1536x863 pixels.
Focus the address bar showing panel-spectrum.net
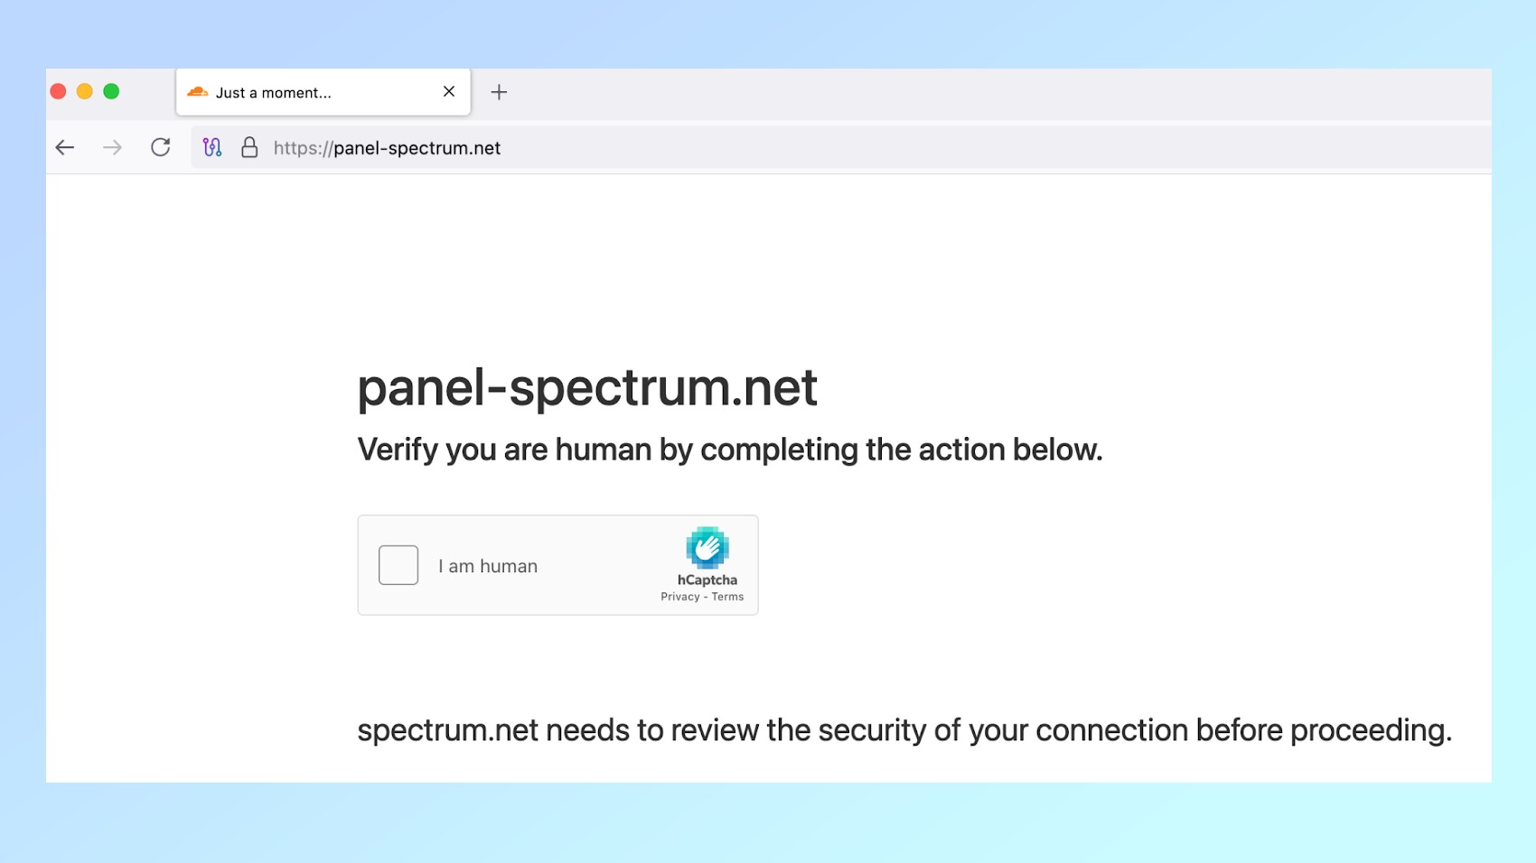tap(723, 148)
